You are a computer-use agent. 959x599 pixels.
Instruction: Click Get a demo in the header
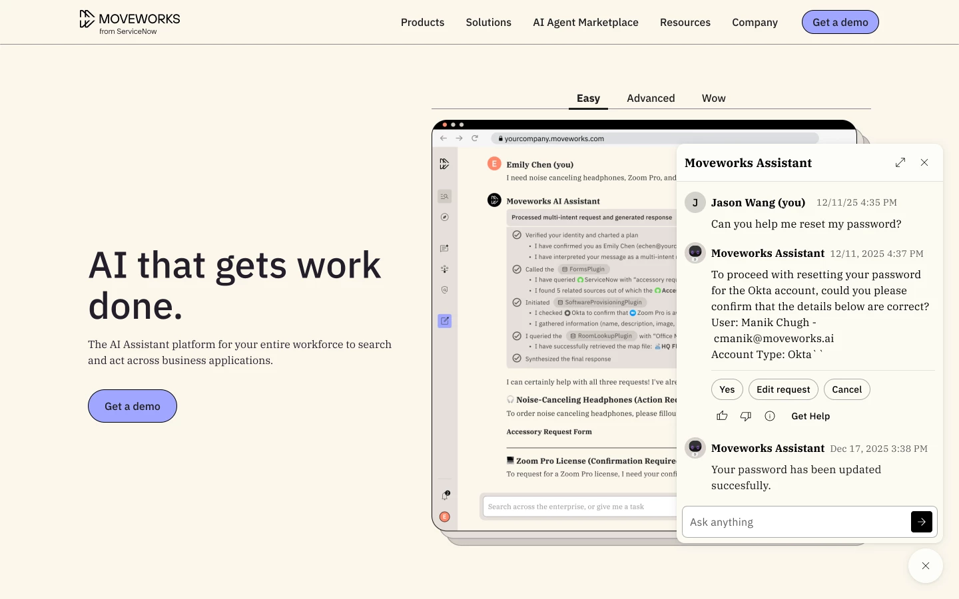pyautogui.click(x=840, y=22)
